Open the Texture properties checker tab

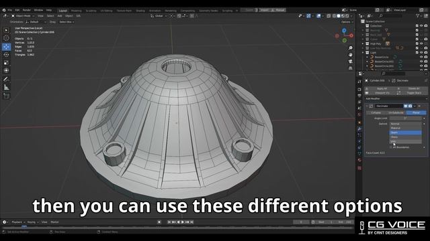[x=359, y=168]
